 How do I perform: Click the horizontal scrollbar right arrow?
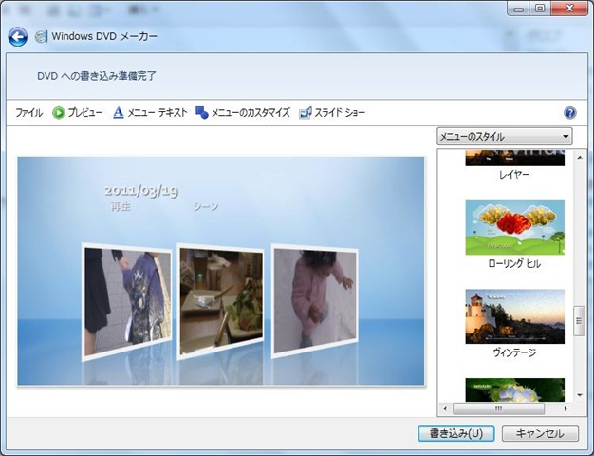click(566, 408)
